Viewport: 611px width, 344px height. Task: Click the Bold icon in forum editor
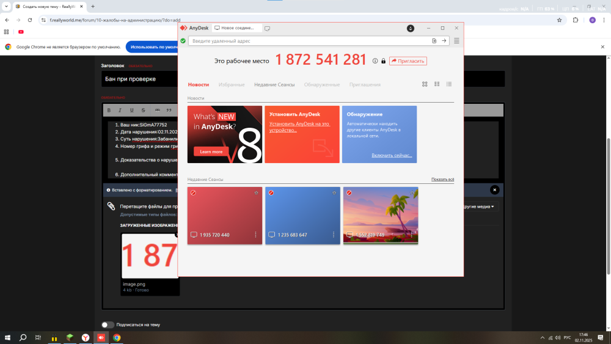(x=109, y=110)
